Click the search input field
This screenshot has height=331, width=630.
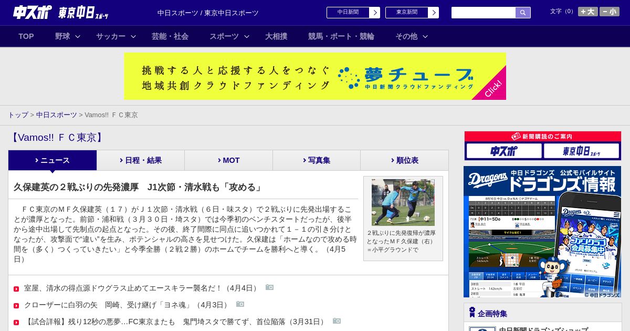(484, 13)
